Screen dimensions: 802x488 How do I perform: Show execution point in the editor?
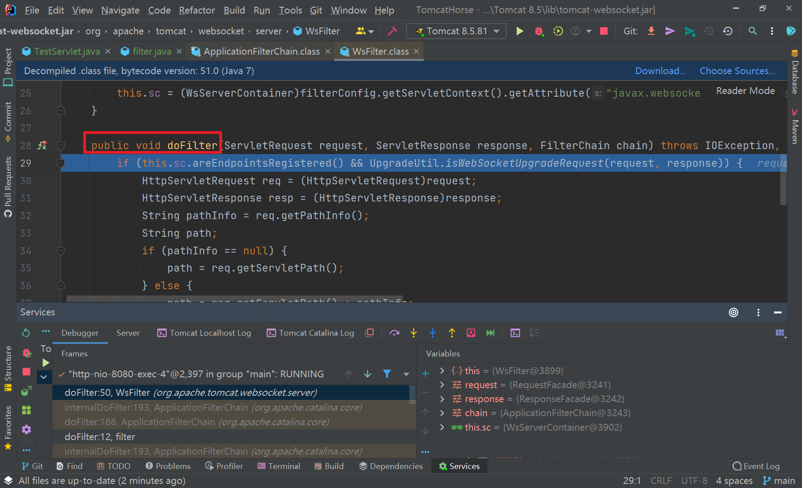click(369, 333)
